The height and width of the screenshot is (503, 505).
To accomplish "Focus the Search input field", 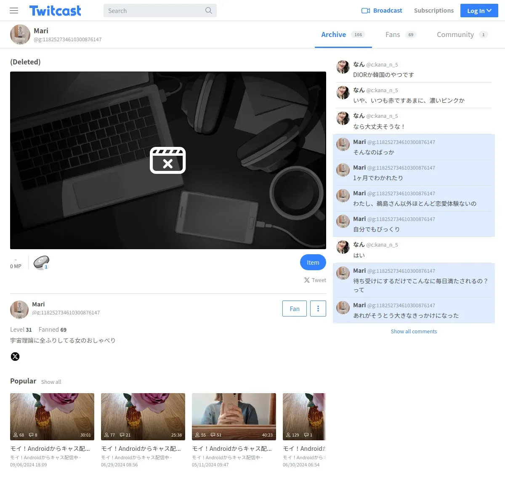I will [160, 11].
